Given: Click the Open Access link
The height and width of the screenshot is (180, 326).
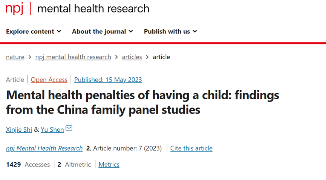Looking at the screenshot, I should coord(49,80).
